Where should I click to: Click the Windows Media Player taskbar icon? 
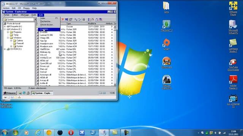tap(26, 133)
